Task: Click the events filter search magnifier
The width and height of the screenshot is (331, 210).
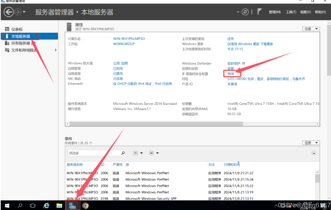Action: tap(123, 153)
